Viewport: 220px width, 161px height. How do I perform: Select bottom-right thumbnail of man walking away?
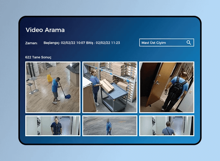click(167, 126)
